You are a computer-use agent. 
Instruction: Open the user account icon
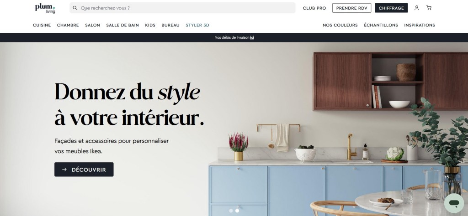pos(417,8)
